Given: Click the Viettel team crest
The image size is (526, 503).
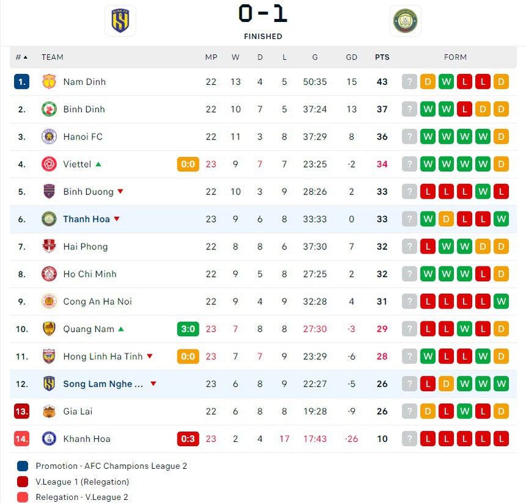Looking at the screenshot, I should tap(49, 164).
